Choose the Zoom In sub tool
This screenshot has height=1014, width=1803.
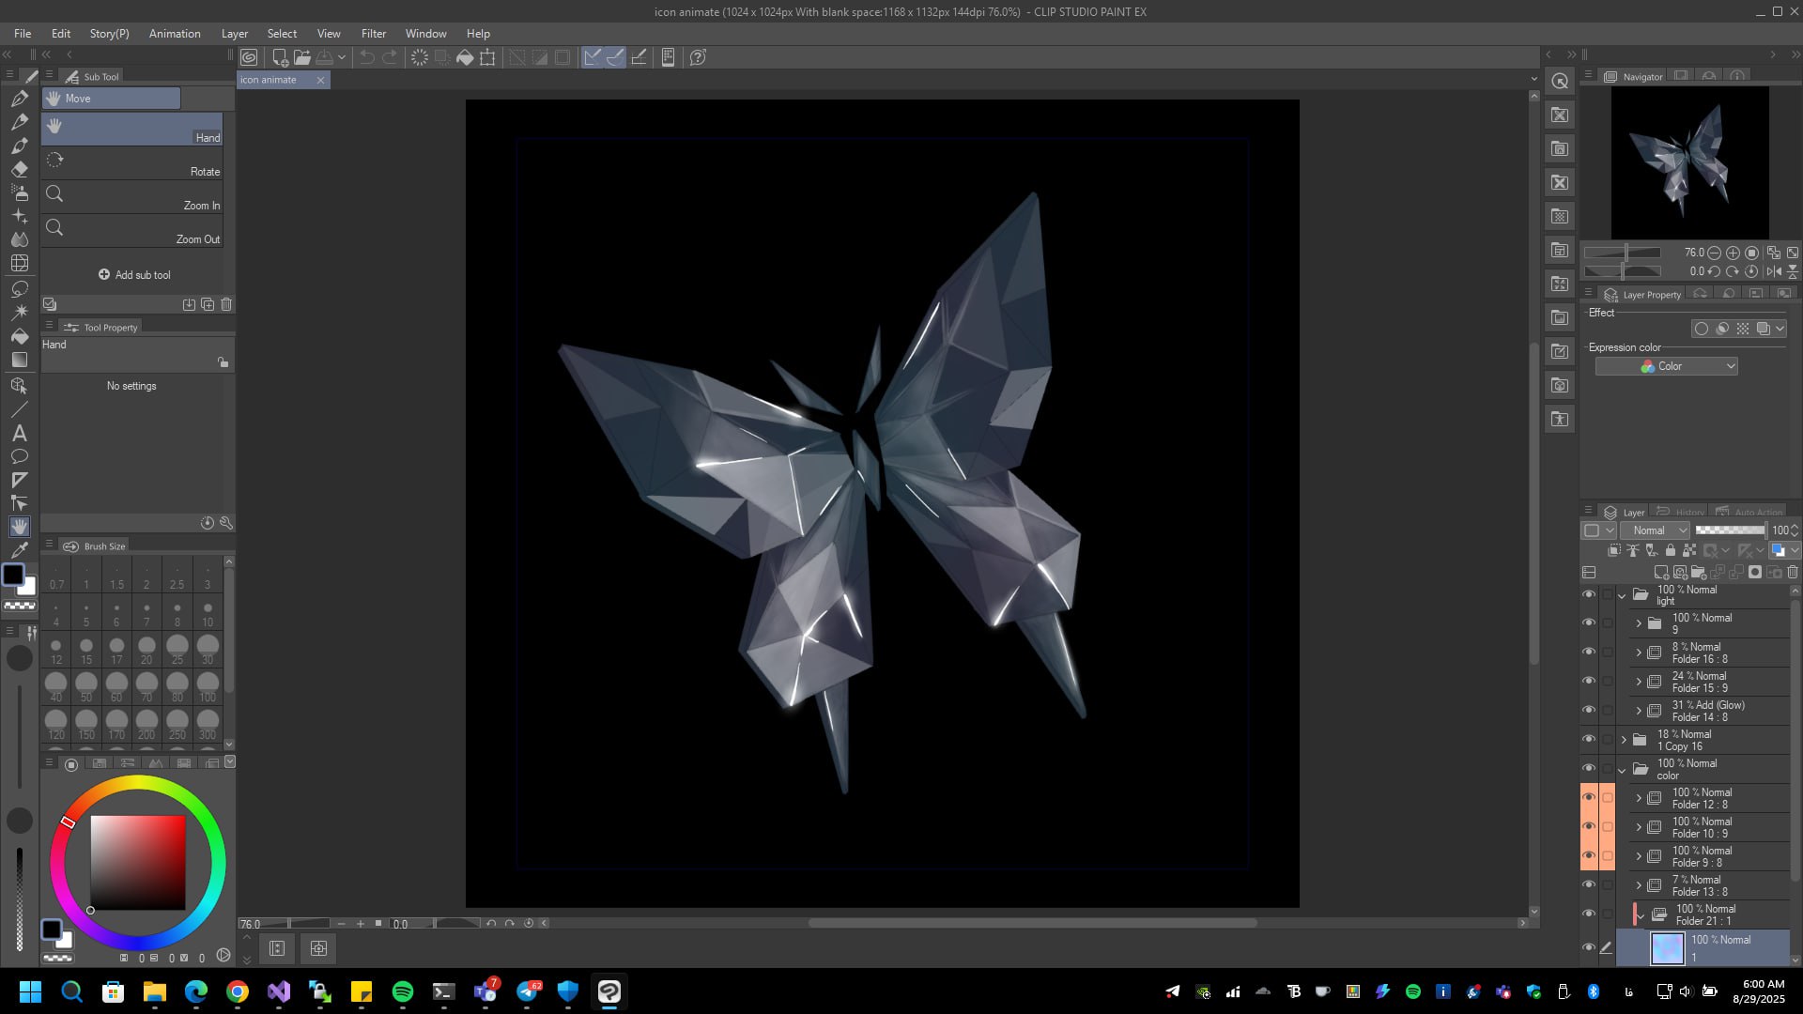click(131, 195)
